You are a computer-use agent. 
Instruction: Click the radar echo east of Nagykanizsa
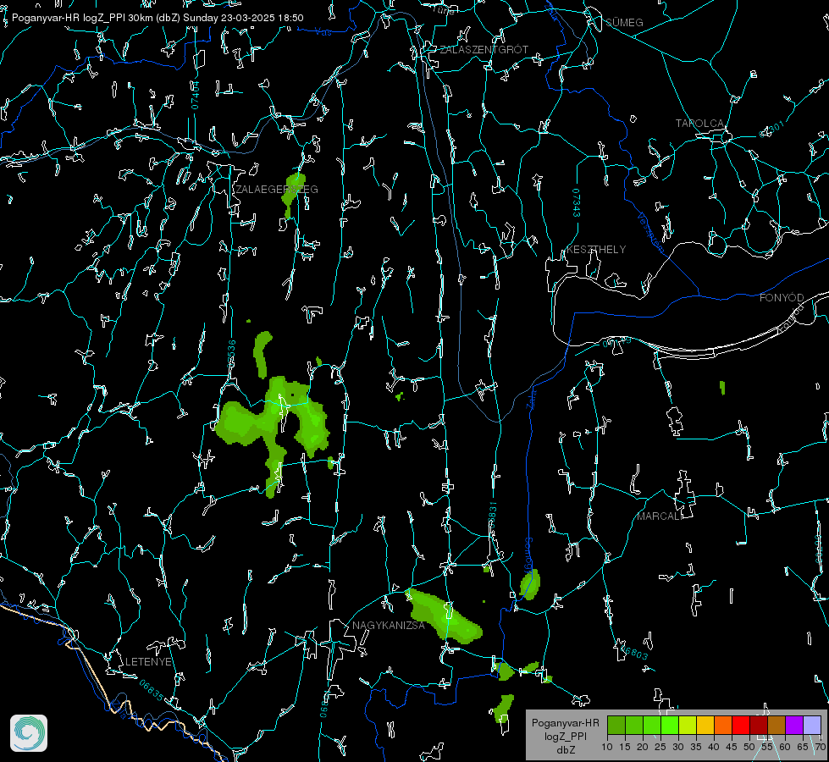443,616
